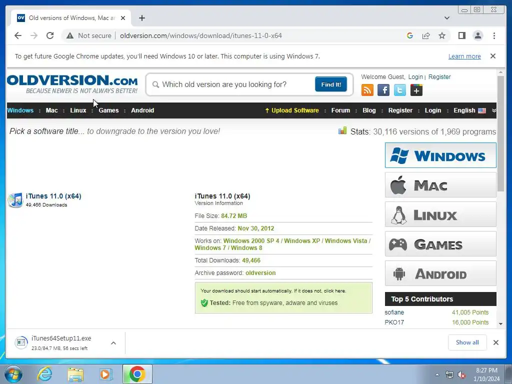
Task: Open the Windows Start menu orb
Action: 13,374
